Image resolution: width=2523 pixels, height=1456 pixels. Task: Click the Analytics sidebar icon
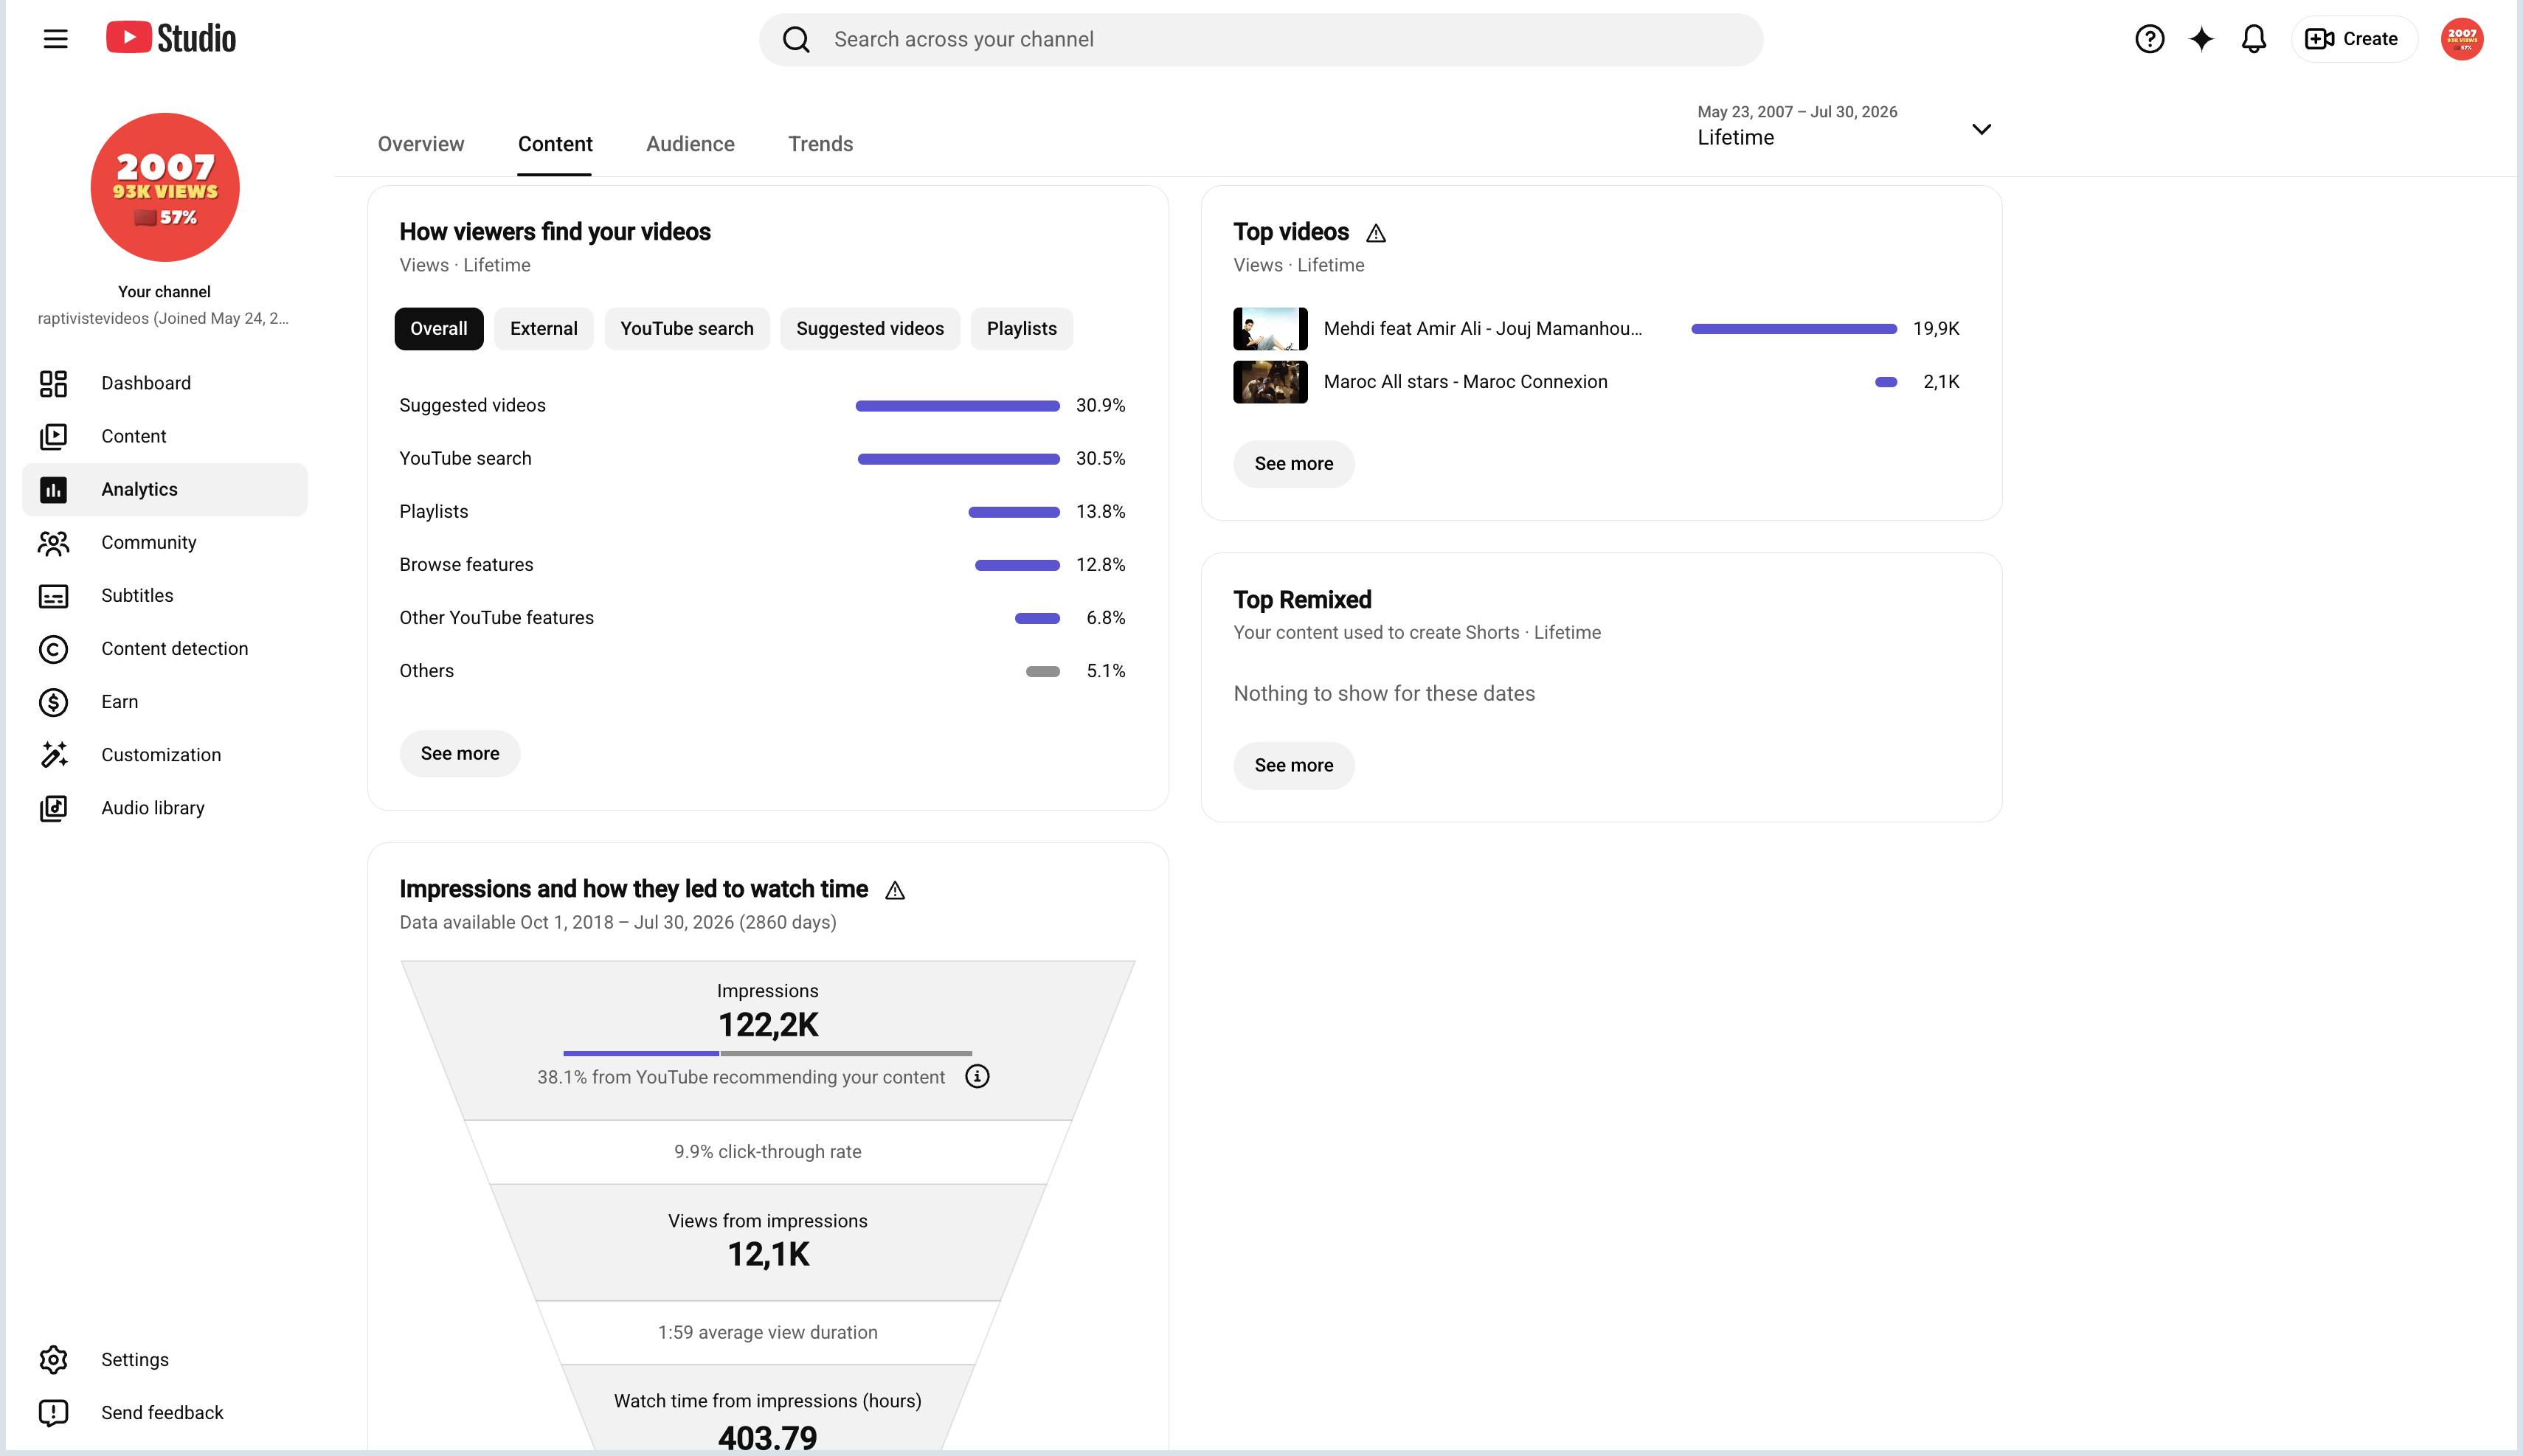[53, 489]
